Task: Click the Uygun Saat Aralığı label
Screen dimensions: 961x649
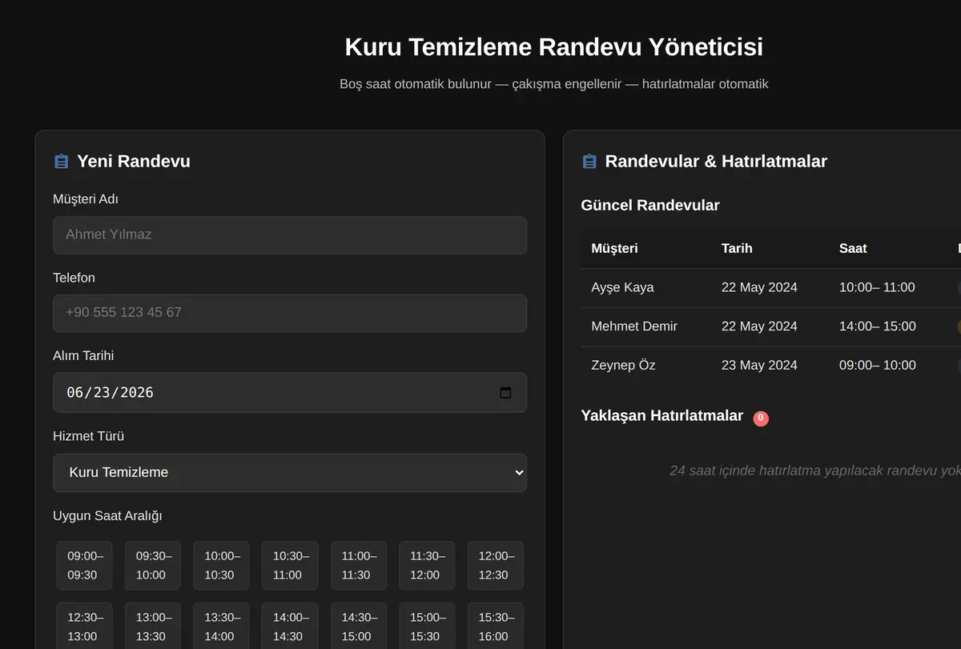Action: click(107, 516)
